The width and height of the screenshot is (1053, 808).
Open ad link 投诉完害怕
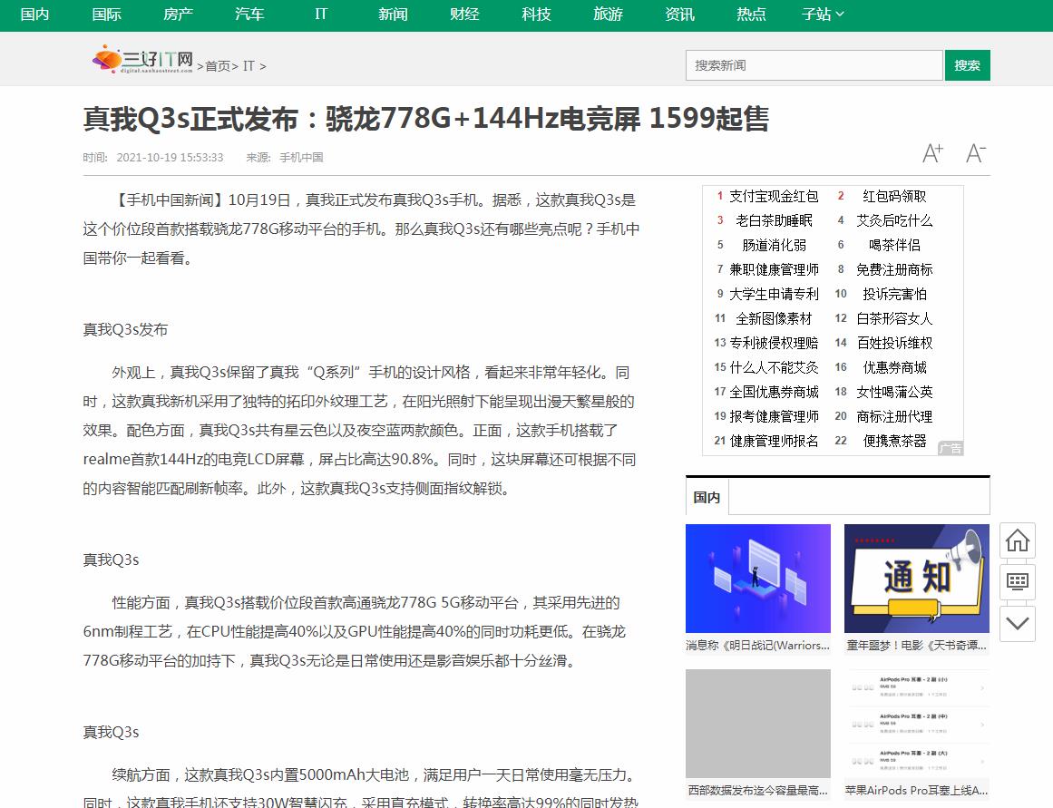click(x=894, y=294)
